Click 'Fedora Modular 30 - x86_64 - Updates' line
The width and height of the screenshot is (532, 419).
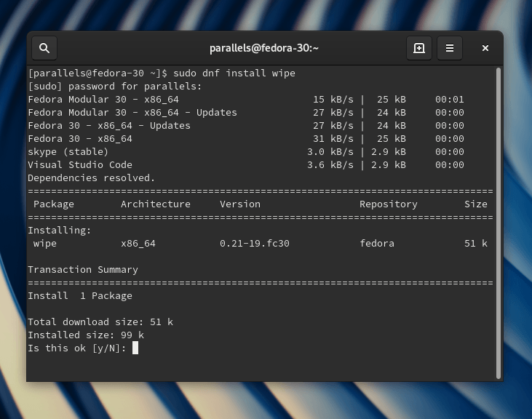coord(132,113)
